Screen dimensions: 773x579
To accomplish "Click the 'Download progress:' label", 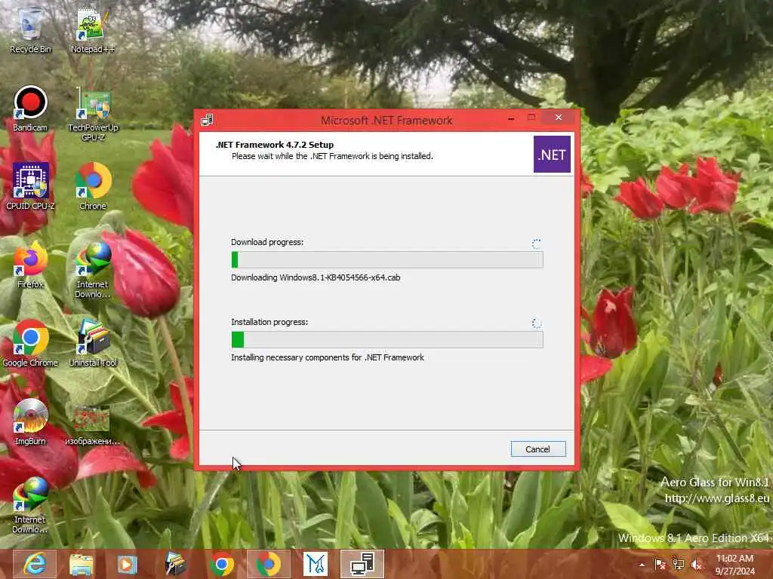I will pos(267,242).
